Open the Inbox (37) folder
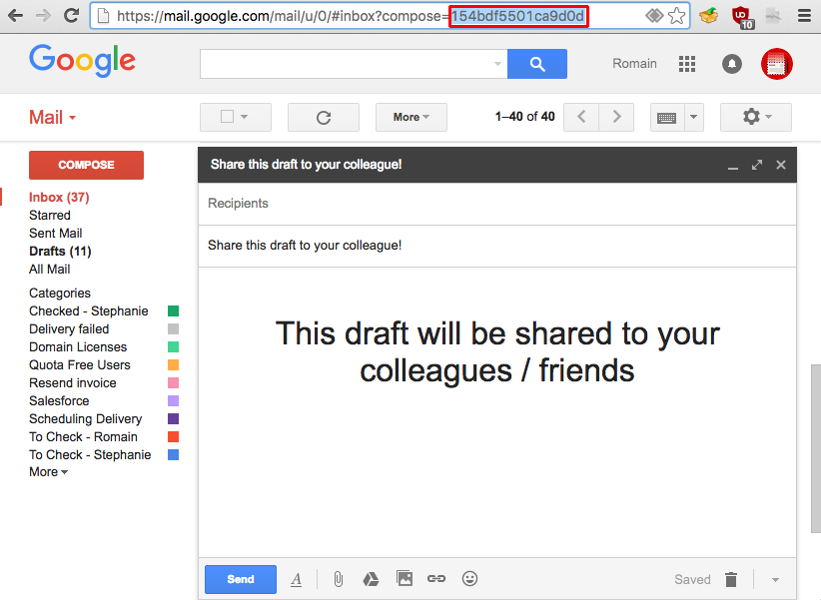Image resolution: width=821 pixels, height=600 pixels. point(59,197)
